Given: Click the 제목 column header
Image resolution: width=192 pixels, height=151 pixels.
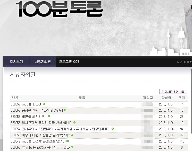Looking at the screenshot, I should click(82, 98).
